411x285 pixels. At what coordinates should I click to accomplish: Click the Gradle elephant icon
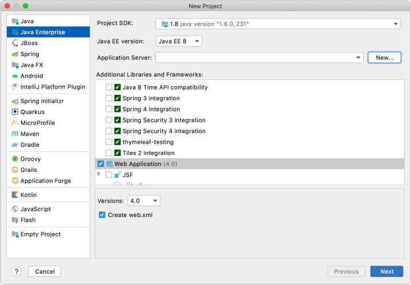click(x=15, y=144)
